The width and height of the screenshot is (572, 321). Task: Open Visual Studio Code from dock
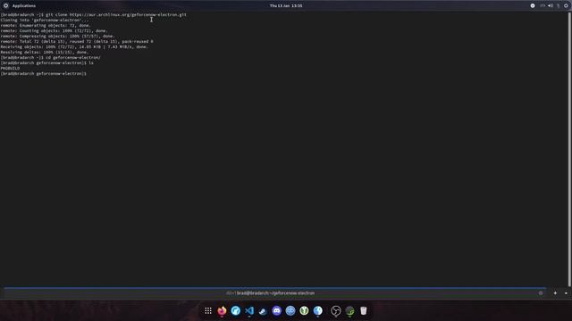249,311
